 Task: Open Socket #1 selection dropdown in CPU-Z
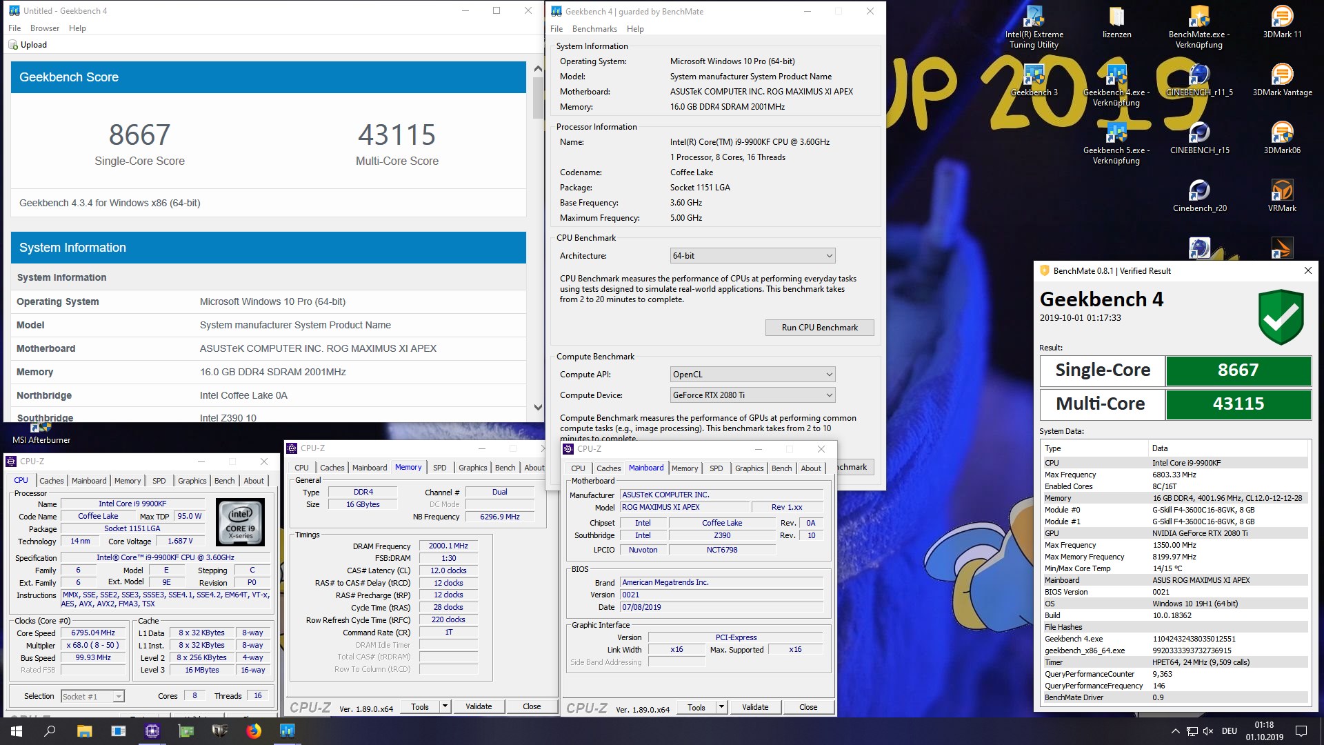pyautogui.click(x=93, y=697)
